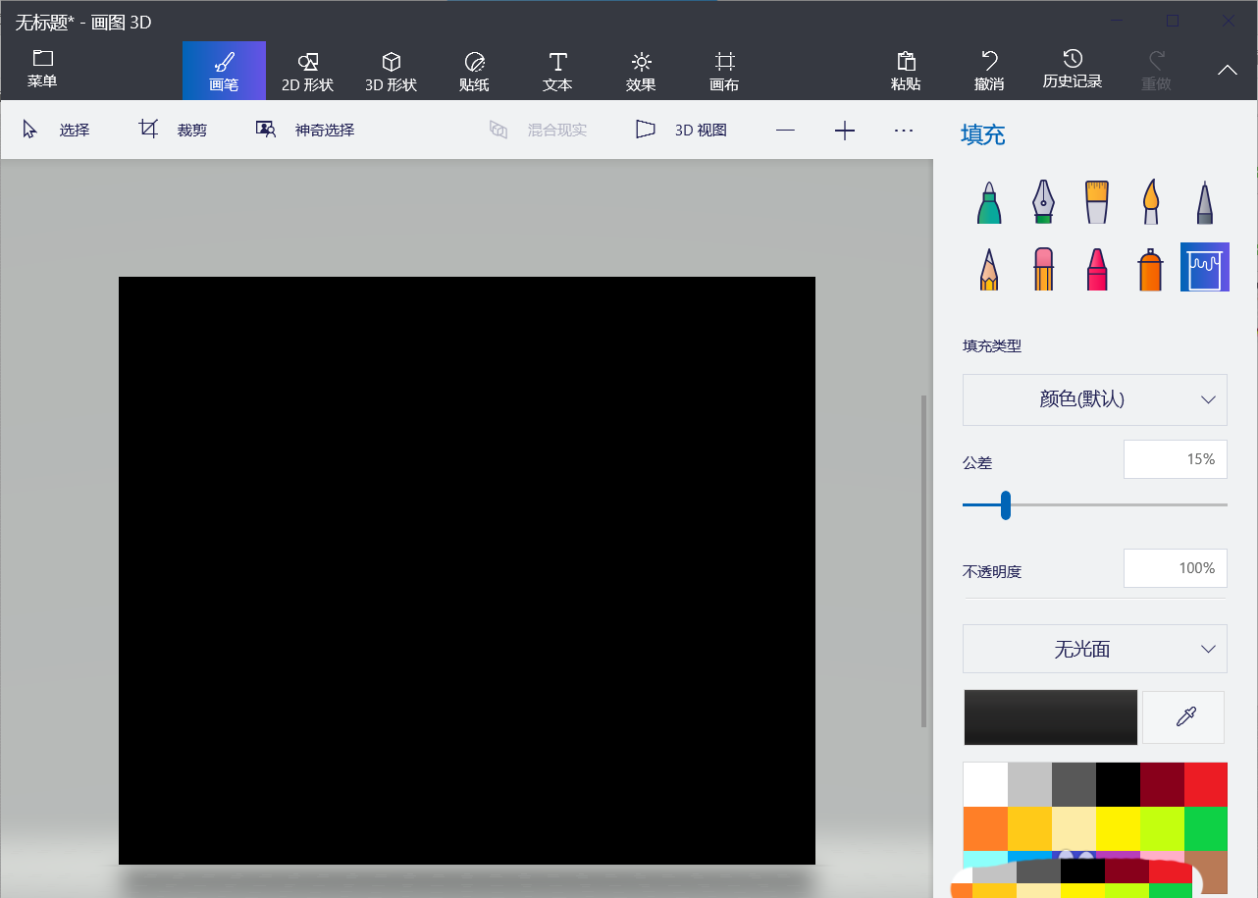Select the Calligraphy pen brush
Viewport: 1258px width, 898px height.
click(1042, 203)
